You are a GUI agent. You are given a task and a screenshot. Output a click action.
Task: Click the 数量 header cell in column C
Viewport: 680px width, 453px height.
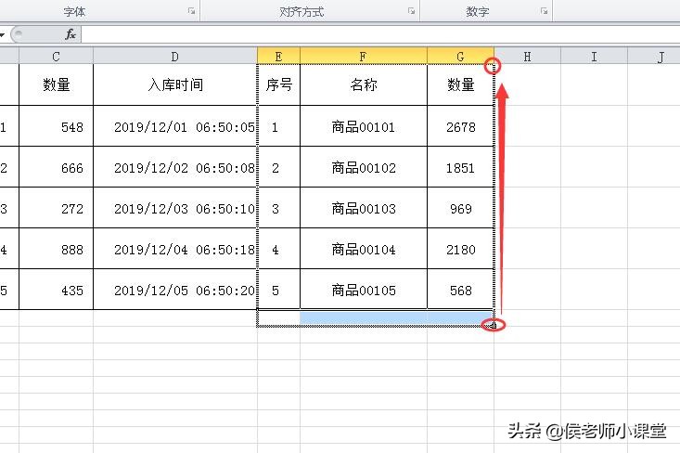(x=56, y=84)
